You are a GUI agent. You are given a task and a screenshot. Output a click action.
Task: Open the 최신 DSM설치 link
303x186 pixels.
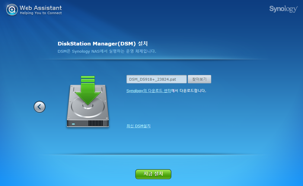pos(138,126)
